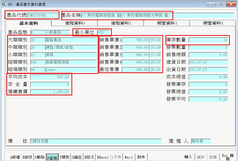238x161 pixels.
Task: Click the second 產品名稱 field ending in 光學鼠-藍
Action: pos(178,15)
